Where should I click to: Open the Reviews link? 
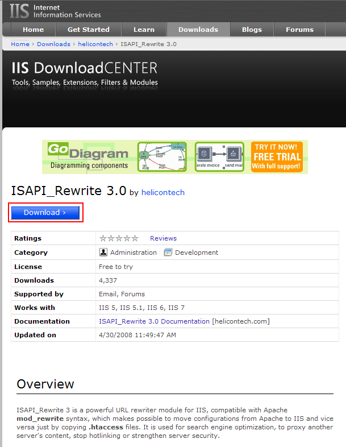[x=163, y=238]
